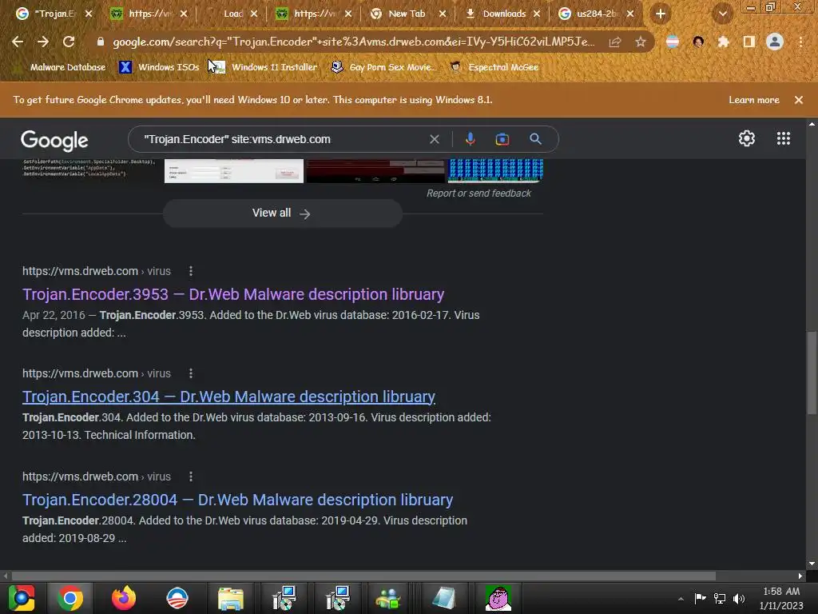Open the Chrome profile avatar menu
818x614 pixels.
[775, 42]
